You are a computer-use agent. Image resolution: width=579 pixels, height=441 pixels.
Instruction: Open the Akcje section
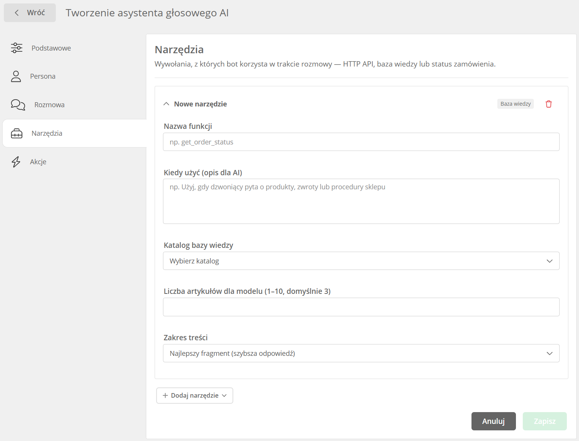[74, 162]
